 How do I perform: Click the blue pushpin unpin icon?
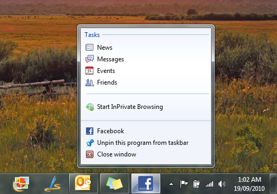(90, 143)
